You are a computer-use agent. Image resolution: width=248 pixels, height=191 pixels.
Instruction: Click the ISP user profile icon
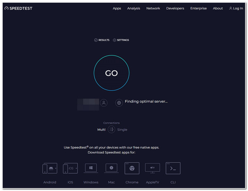coord(104,103)
